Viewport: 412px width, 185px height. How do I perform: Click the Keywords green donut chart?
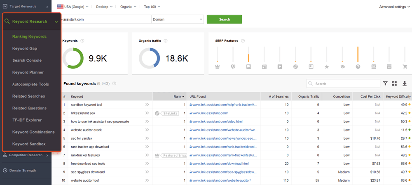tap(73, 59)
